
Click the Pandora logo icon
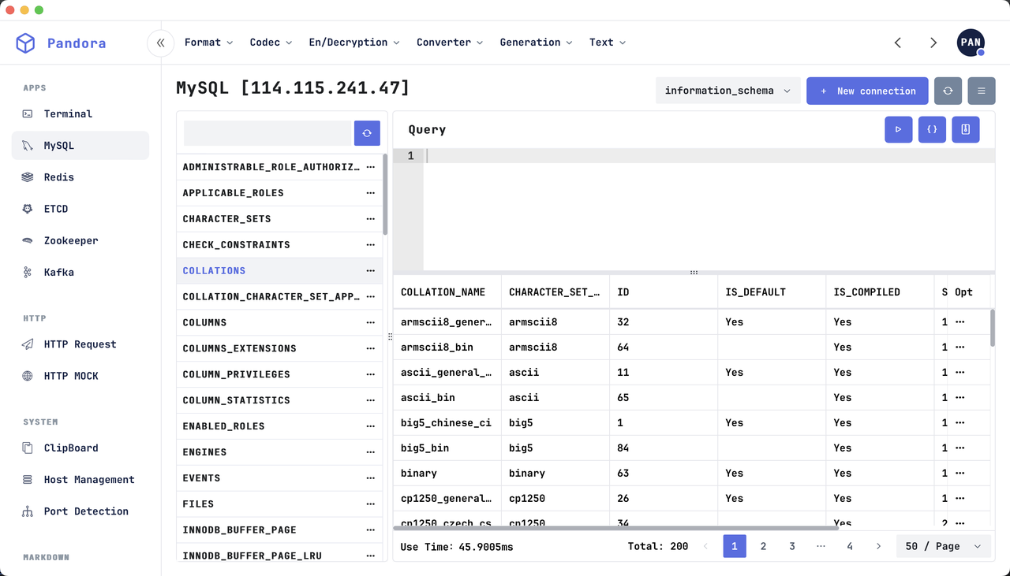click(26, 43)
